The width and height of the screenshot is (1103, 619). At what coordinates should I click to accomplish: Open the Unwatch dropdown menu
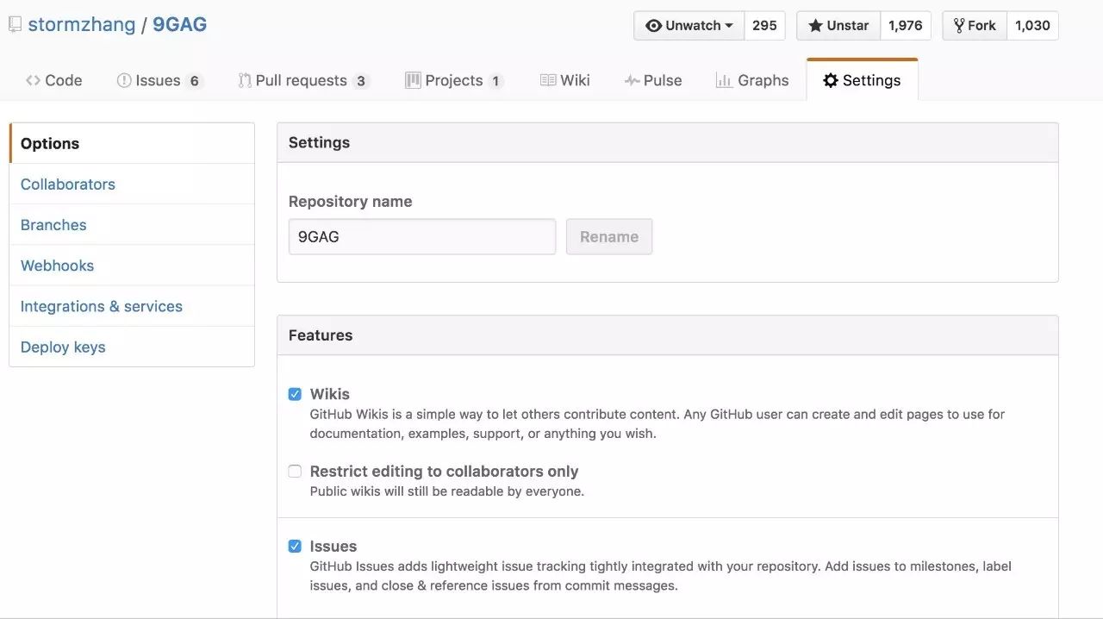tap(689, 26)
